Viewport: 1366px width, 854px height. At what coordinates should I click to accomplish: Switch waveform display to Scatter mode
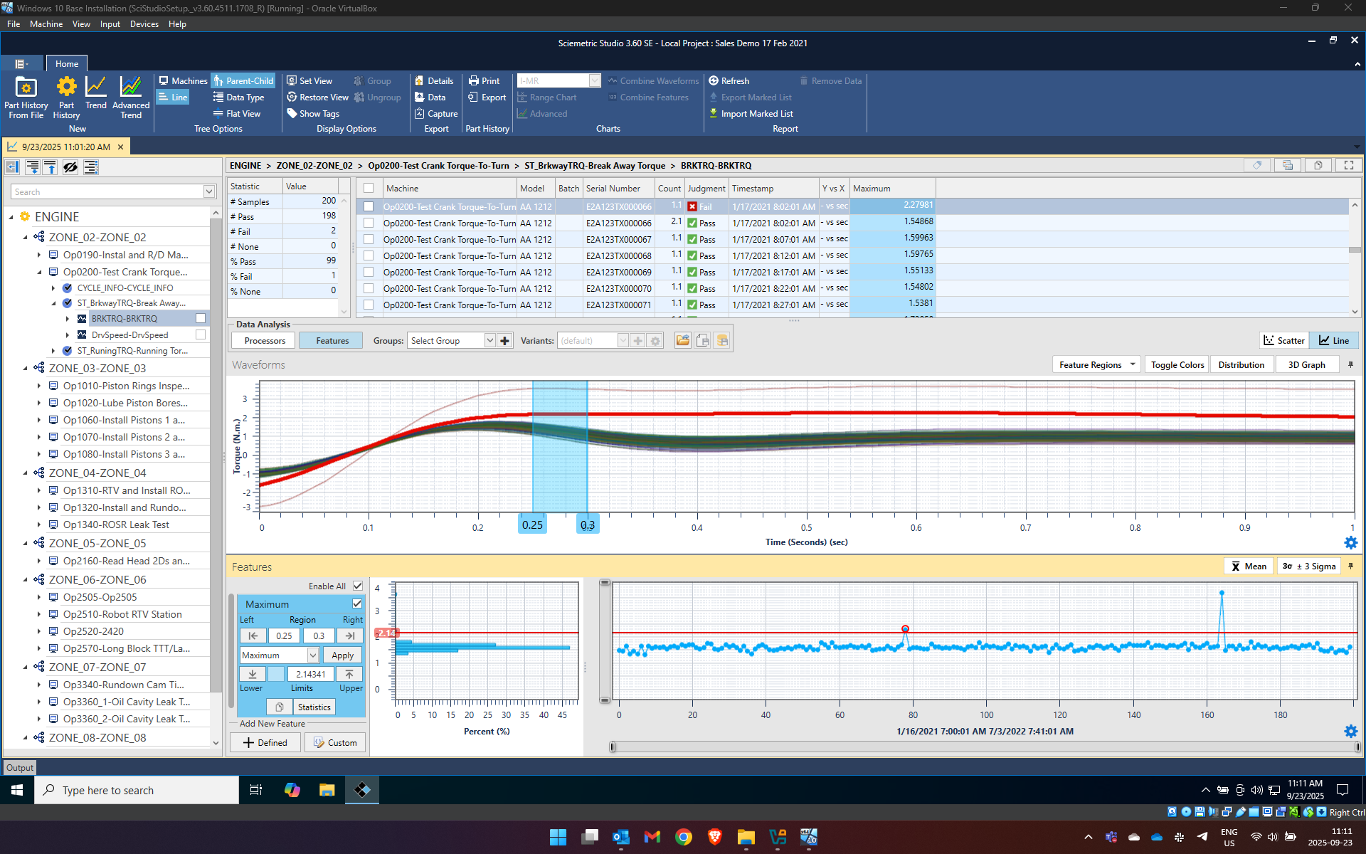(x=1283, y=340)
